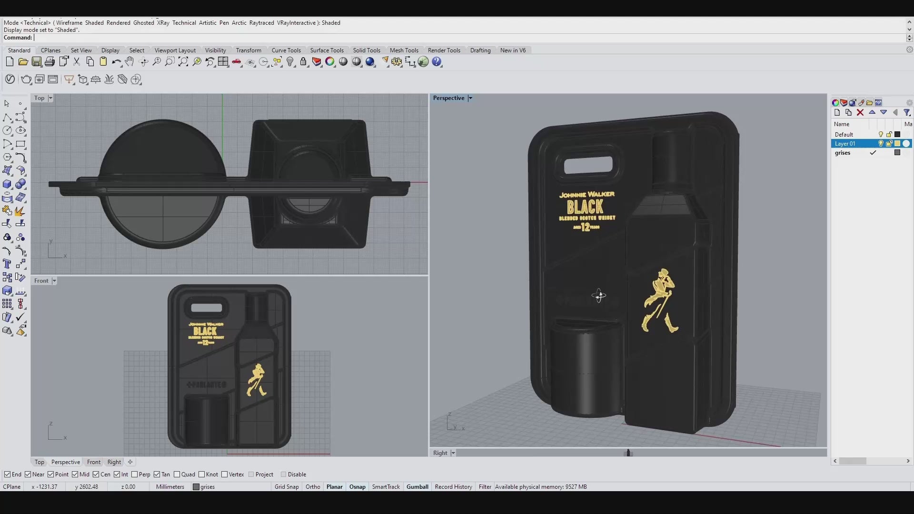This screenshot has height=514, width=914.
Task: Toggle Gumball in status bar
Action: pyautogui.click(x=417, y=487)
